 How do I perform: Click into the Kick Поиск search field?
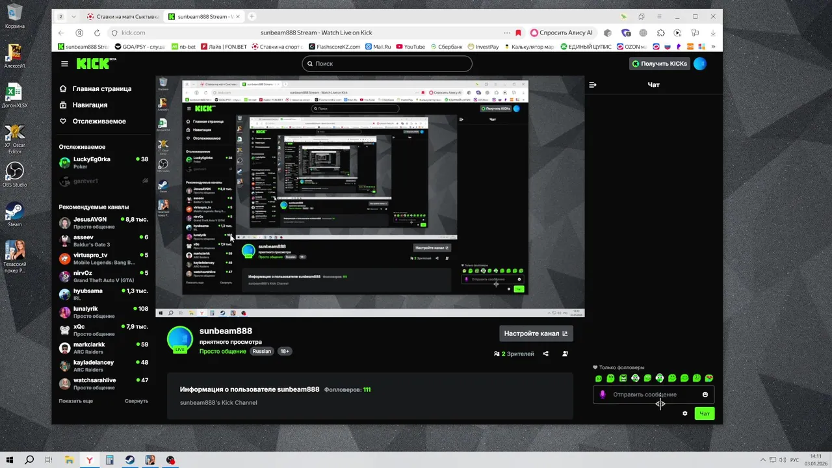pos(387,64)
